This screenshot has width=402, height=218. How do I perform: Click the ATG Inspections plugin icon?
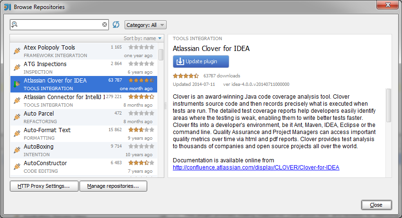(x=17, y=67)
